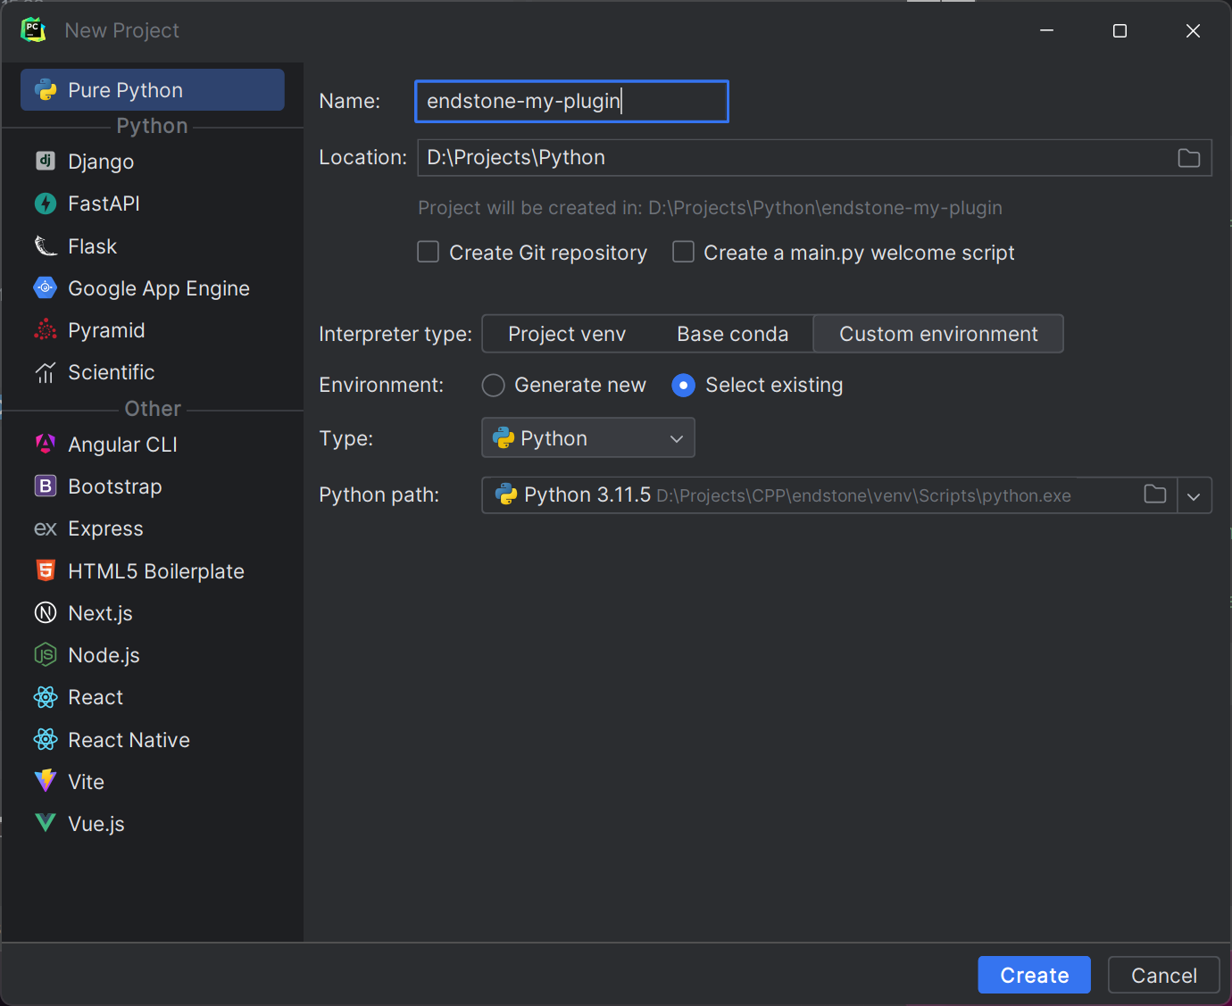Switch to the Base conda interpreter tab
Viewport: 1232px width, 1006px height.
[732, 333]
